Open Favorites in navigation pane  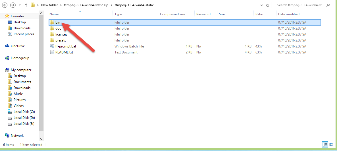(17, 16)
